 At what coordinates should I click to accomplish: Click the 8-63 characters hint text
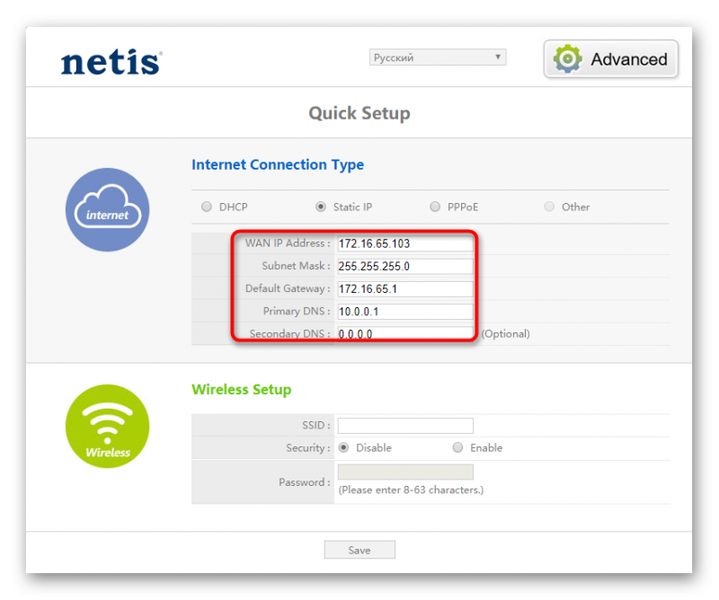(x=411, y=490)
